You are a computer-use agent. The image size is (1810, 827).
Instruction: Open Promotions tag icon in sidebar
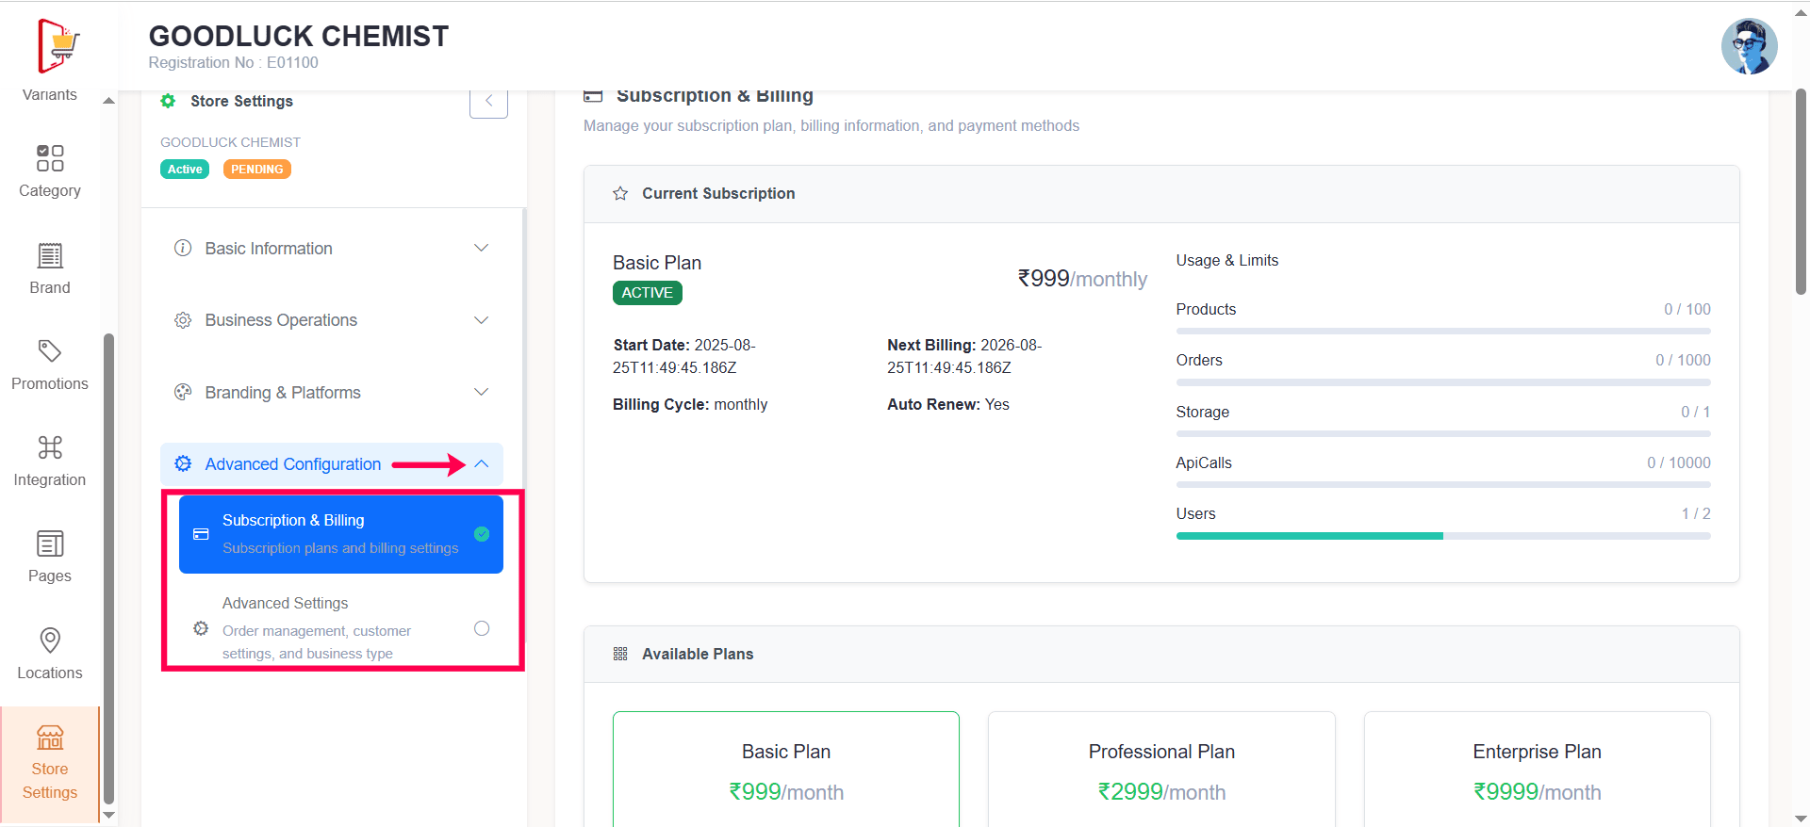pos(50,351)
